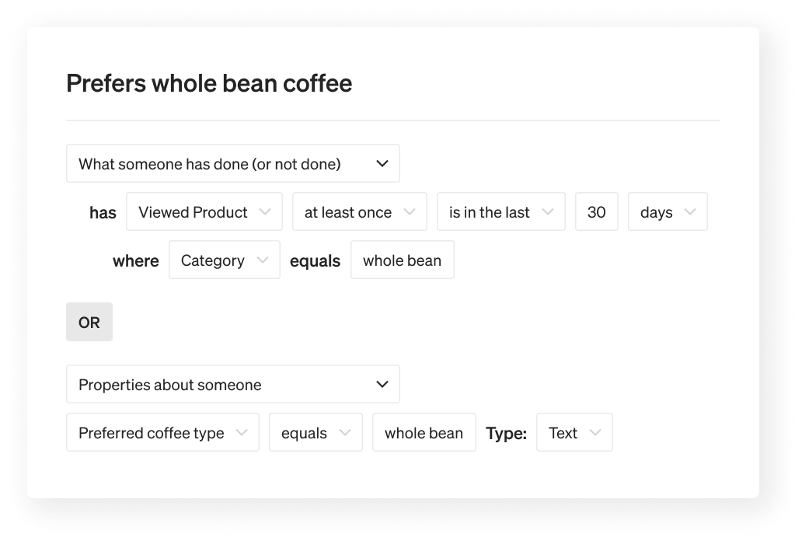Click the chevron beside 'at least once'
Viewport: 802px width, 541px height.
pos(410,211)
